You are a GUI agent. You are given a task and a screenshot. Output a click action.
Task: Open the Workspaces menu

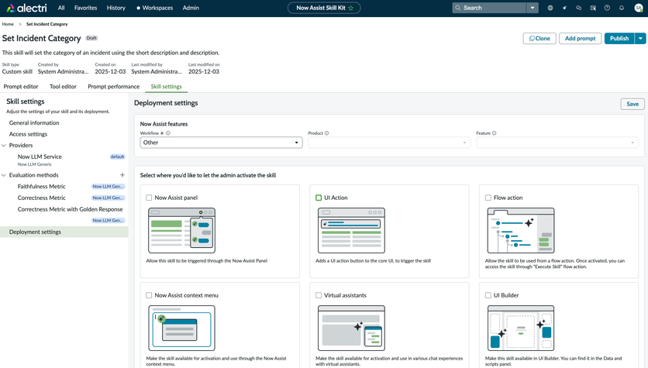155,8
